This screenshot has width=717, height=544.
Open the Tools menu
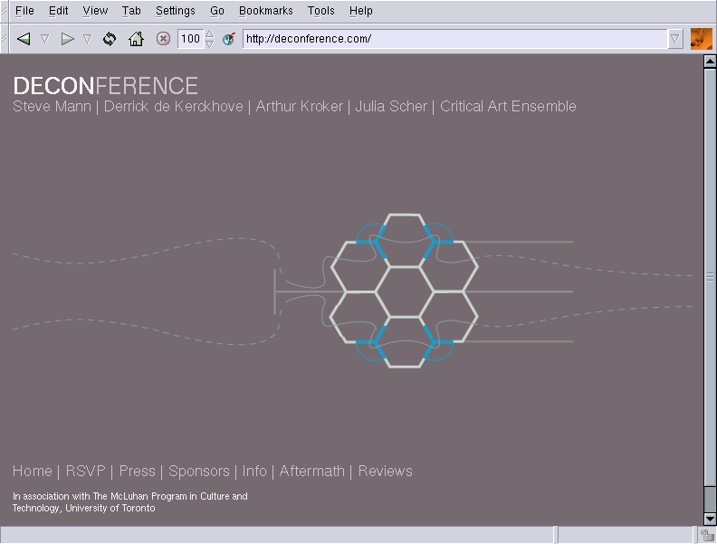320,11
